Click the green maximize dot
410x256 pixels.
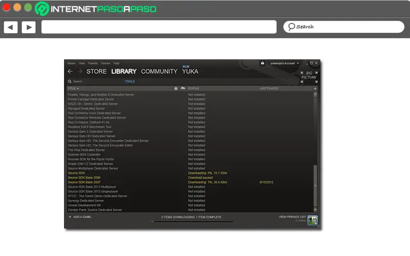pos(28,7)
